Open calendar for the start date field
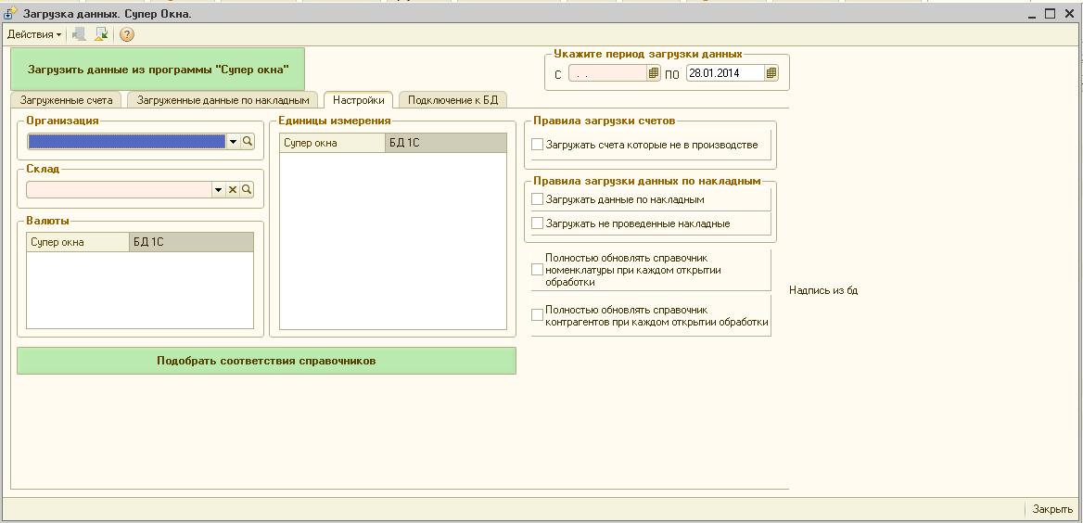 tap(654, 73)
